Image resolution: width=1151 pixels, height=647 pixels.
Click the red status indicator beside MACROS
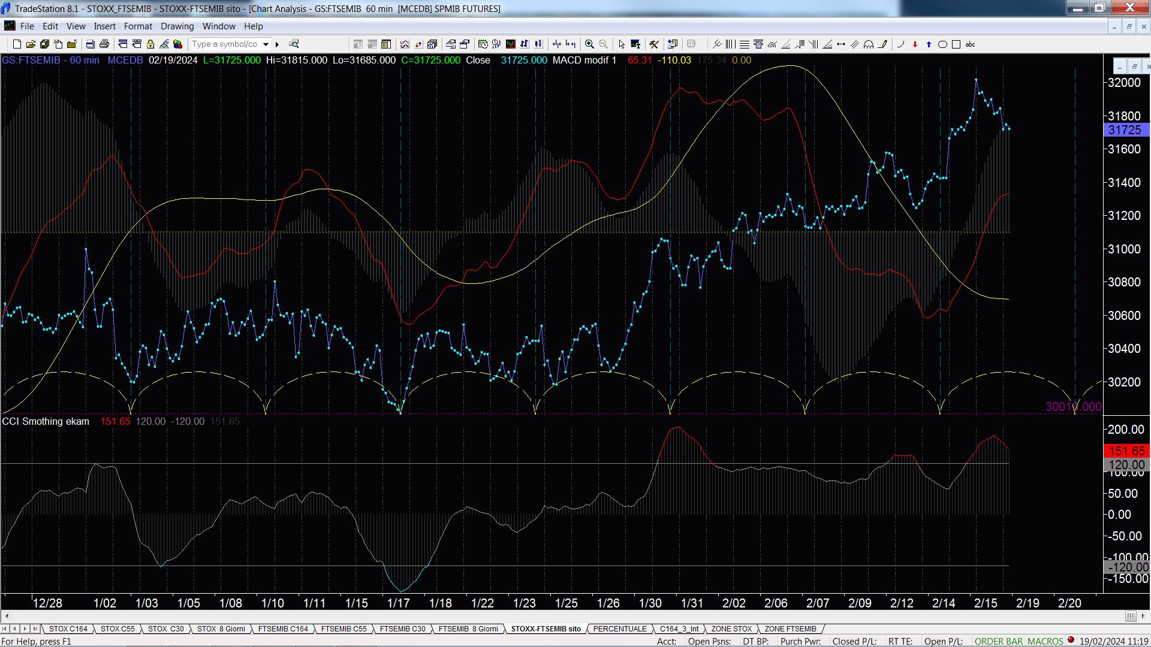[x=1071, y=640]
